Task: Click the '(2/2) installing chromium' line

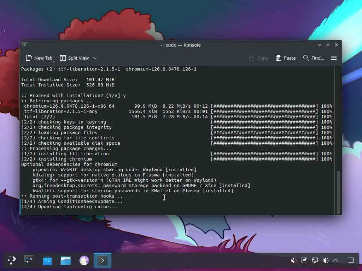Action: click(x=177, y=159)
